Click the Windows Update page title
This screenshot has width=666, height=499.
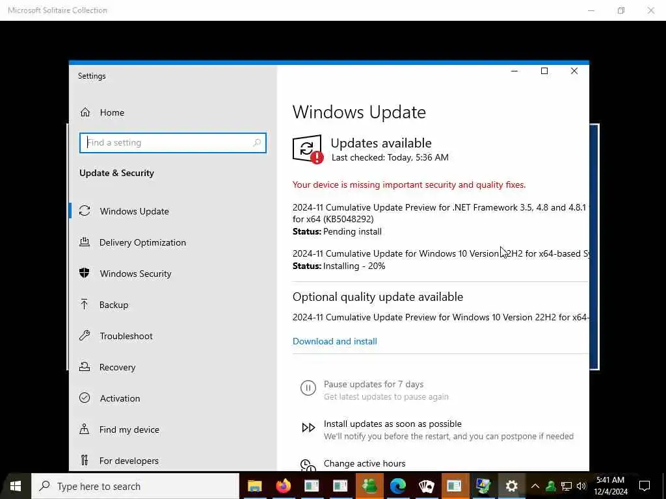point(359,112)
